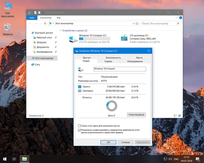Click the 'Элементов: 2' status bar text
The height and width of the screenshot is (163, 204).
pos(36,115)
